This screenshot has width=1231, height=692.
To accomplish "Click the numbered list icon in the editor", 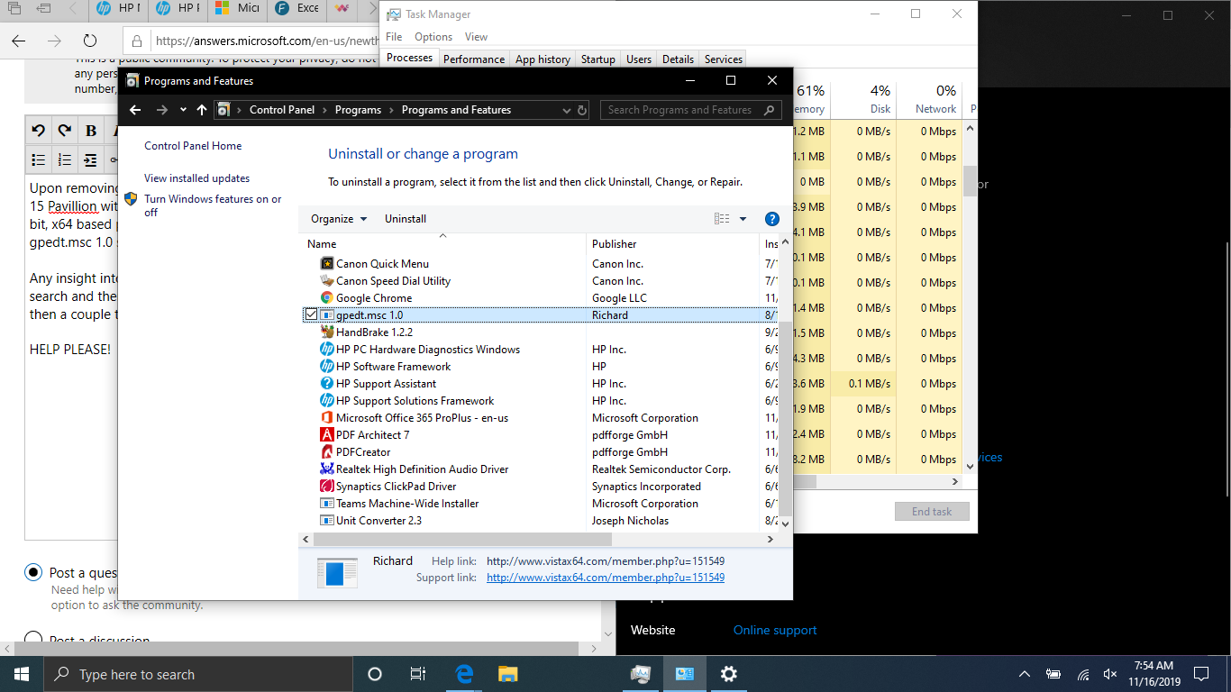I will point(64,159).
